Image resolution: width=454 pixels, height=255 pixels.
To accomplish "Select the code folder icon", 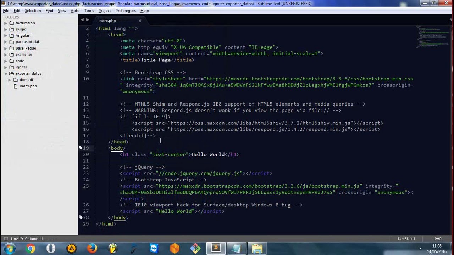I will click(x=12, y=61).
